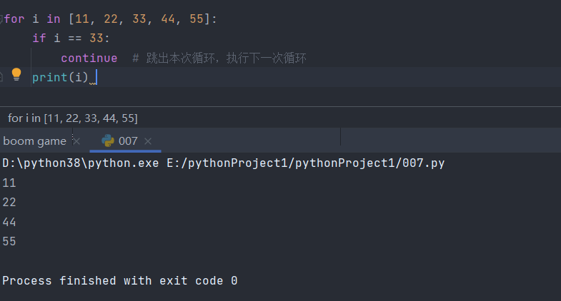Click the output line showing 22
Screen dimensions: 561x301
(9, 203)
